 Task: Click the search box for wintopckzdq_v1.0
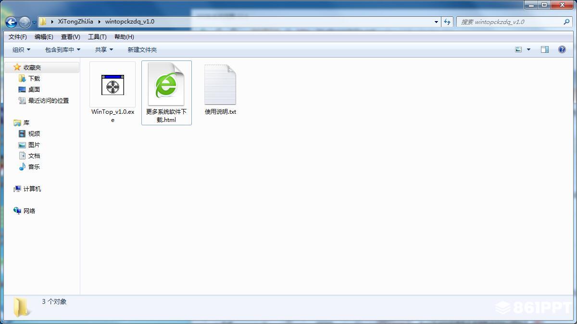(x=510, y=22)
